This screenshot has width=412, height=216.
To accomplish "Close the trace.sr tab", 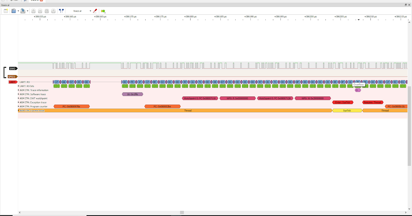I will (41, 1).
